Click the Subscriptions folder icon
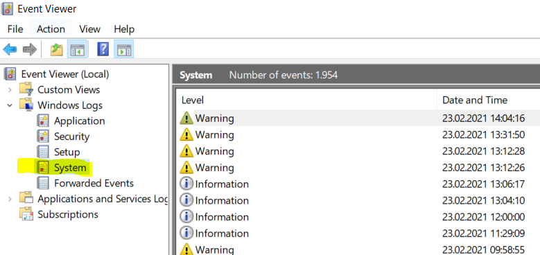Viewport: 540px width, 255px height. coord(26,214)
